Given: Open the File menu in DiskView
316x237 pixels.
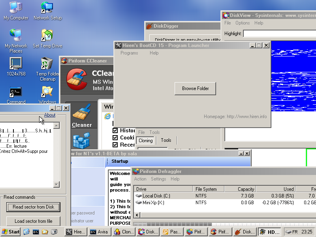Looking at the screenshot, I should (x=228, y=23).
